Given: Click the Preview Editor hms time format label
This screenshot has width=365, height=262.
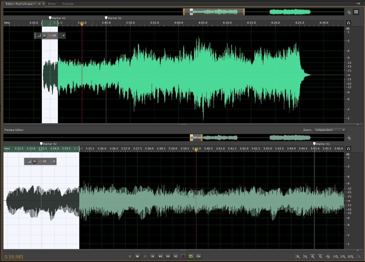Looking at the screenshot, I should point(7,148).
